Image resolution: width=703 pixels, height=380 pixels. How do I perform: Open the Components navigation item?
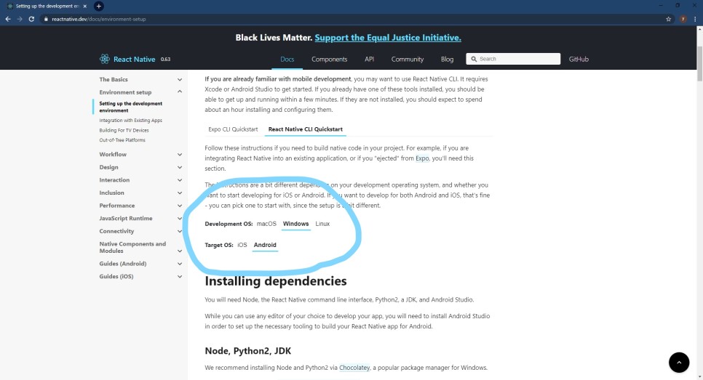coord(329,59)
